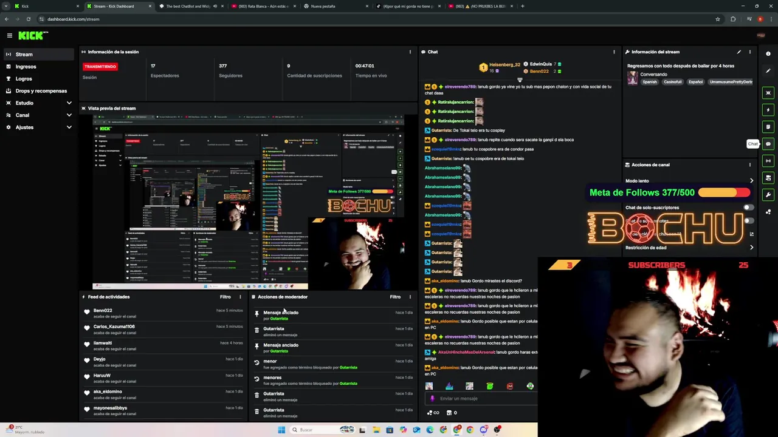
Task: Open Filtro in Feed de actividades
Action: pos(225,297)
